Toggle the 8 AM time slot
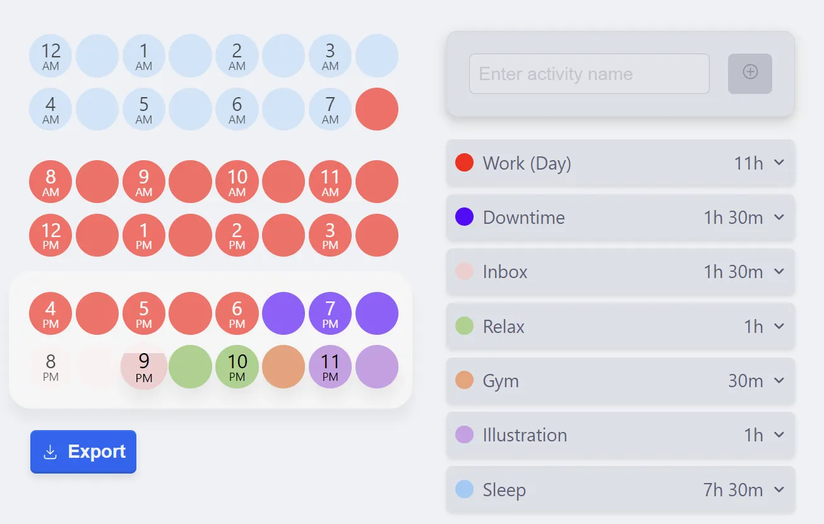The height and width of the screenshot is (524, 824). pyautogui.click(x=51, y=182)
